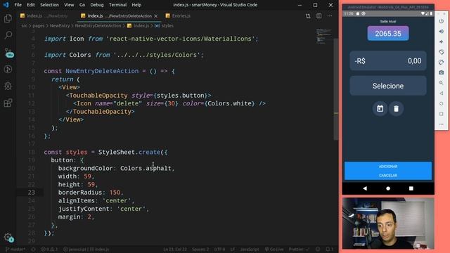Viewport: 450px width, 253px height.
Task: Click the 'pages' breadcrumb segment
Action: tap(39, 26)
